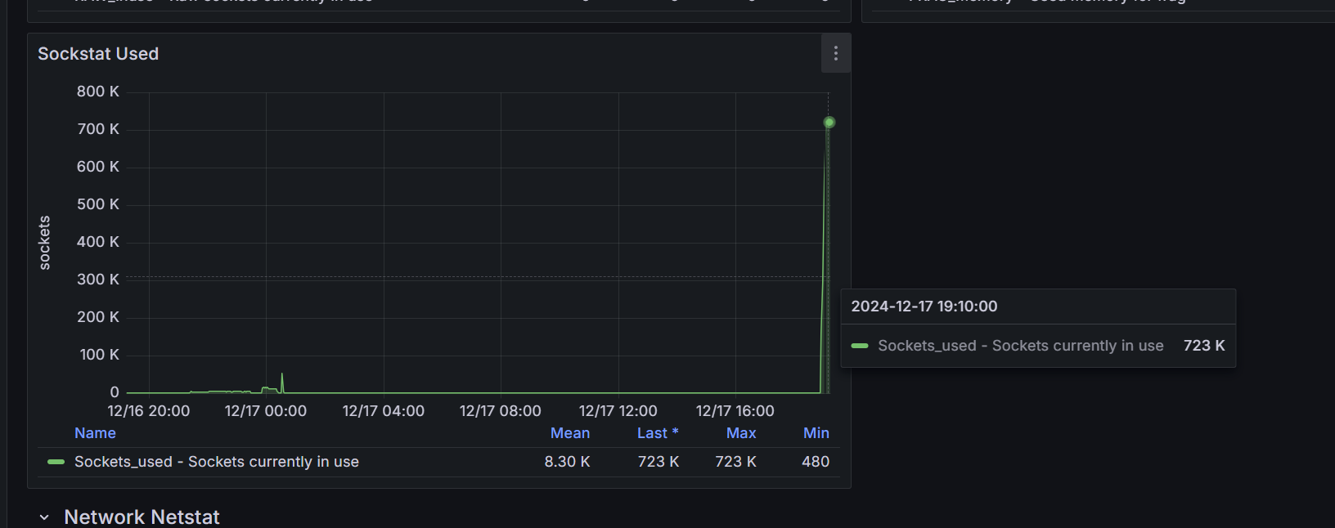Click the green data point at graph peak
This screenshot has height=528, width=1335.
[829, 123]
